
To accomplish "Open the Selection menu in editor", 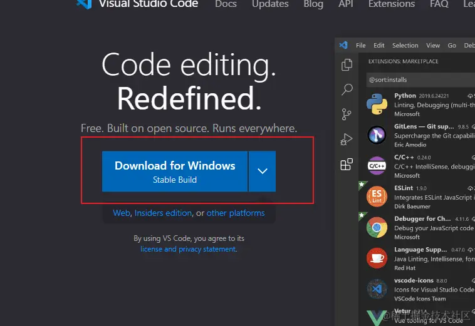I will [x=405, y=45].
